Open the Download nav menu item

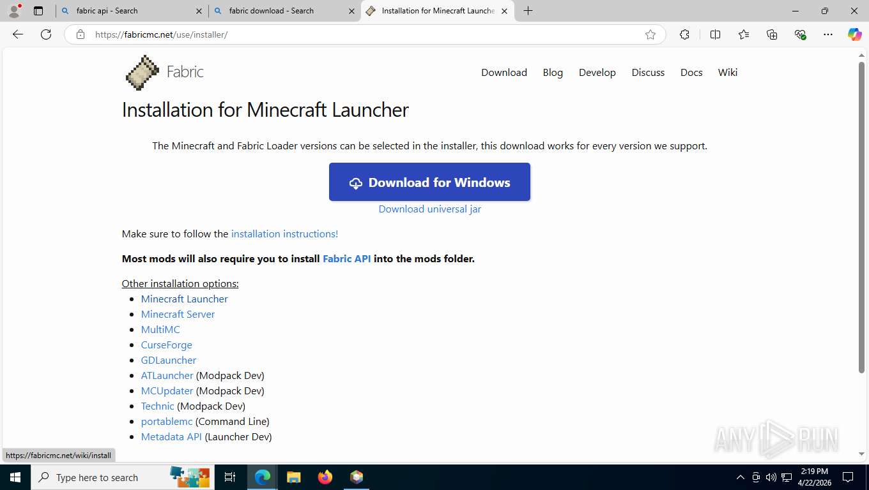pyautogui.click(x=504, y=72)
